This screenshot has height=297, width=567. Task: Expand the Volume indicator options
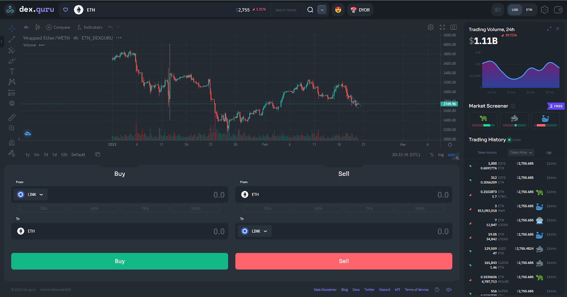coord(42,45)
